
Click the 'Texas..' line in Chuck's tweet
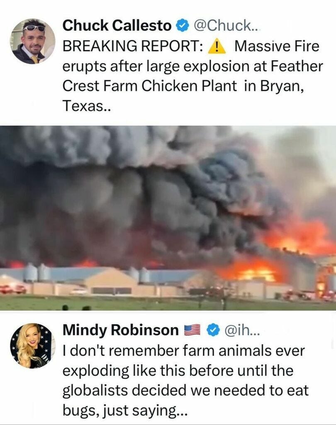[x=87, y=106]
